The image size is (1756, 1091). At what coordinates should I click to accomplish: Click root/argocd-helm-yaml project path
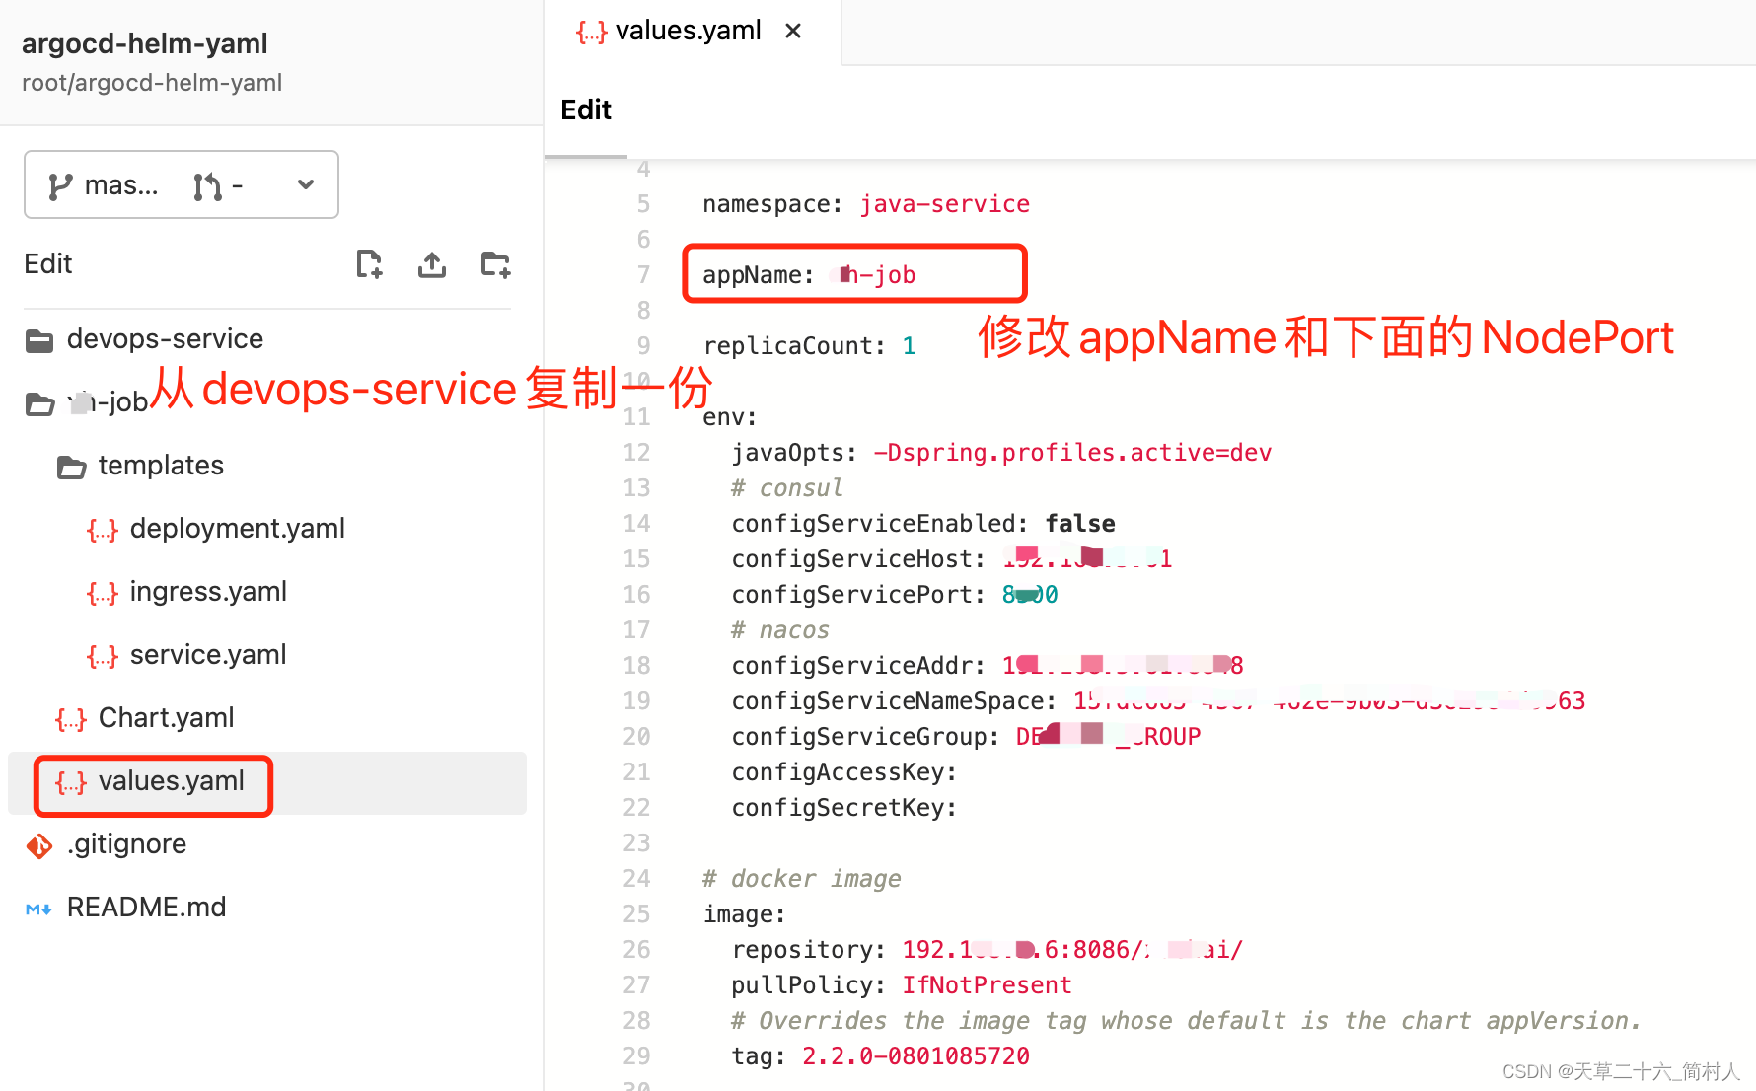coord(152,83)
